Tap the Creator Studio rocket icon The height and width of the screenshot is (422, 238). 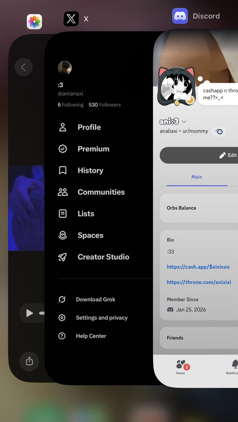63,257
